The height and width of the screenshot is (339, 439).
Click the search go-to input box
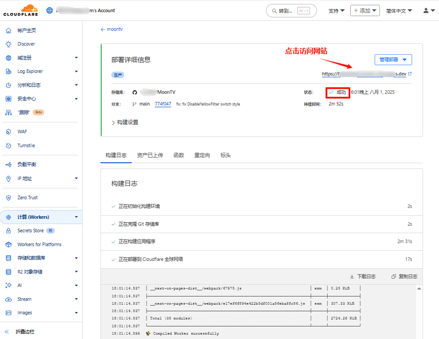(x=291, y=11)
